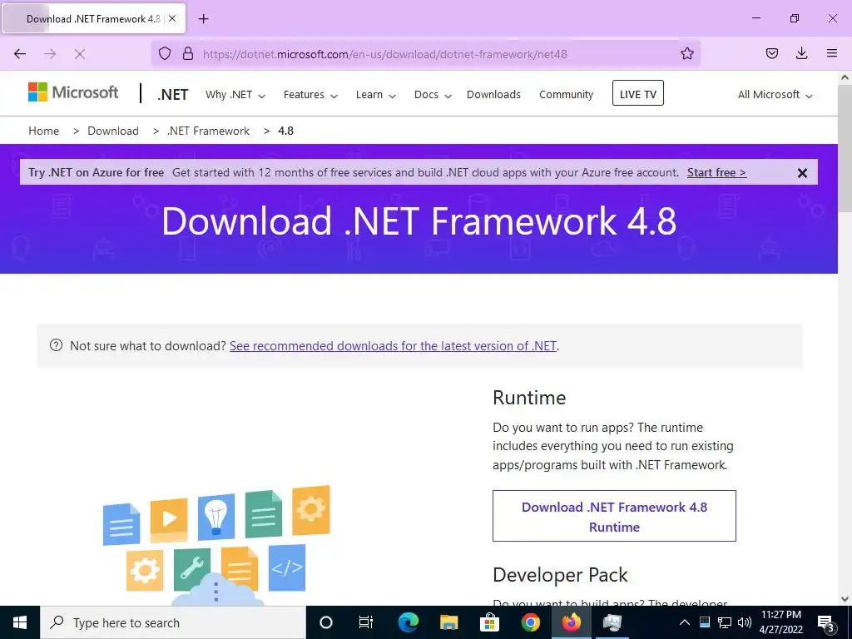The width and height of the screenshot is (852, 639).
Task: View site security padlock info
Action: 188,53
